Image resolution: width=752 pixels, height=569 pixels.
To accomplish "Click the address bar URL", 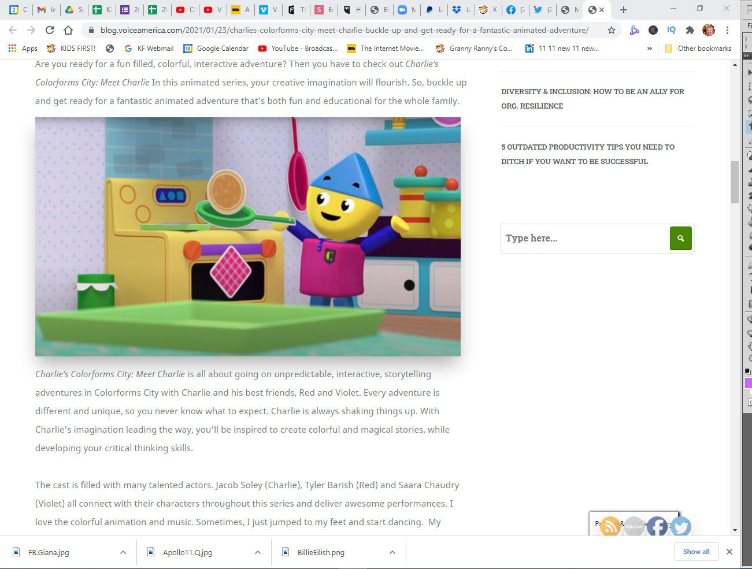I will (344, 30).
